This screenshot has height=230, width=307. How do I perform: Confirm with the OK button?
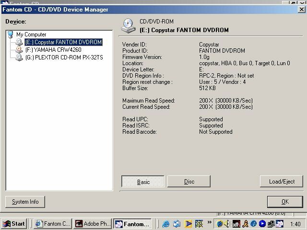tap(285, 202)
